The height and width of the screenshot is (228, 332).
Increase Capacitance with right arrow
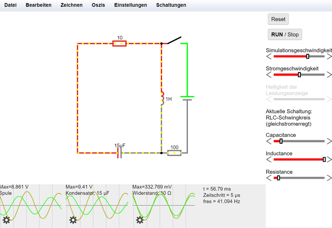coord(329,141)
